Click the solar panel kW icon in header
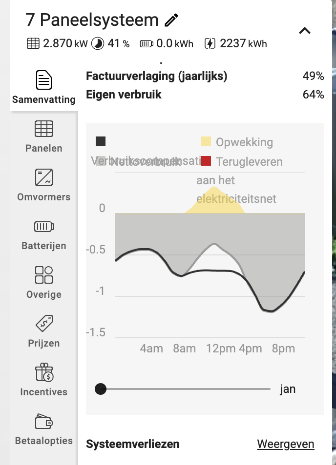336x465 pixels. 33,43
